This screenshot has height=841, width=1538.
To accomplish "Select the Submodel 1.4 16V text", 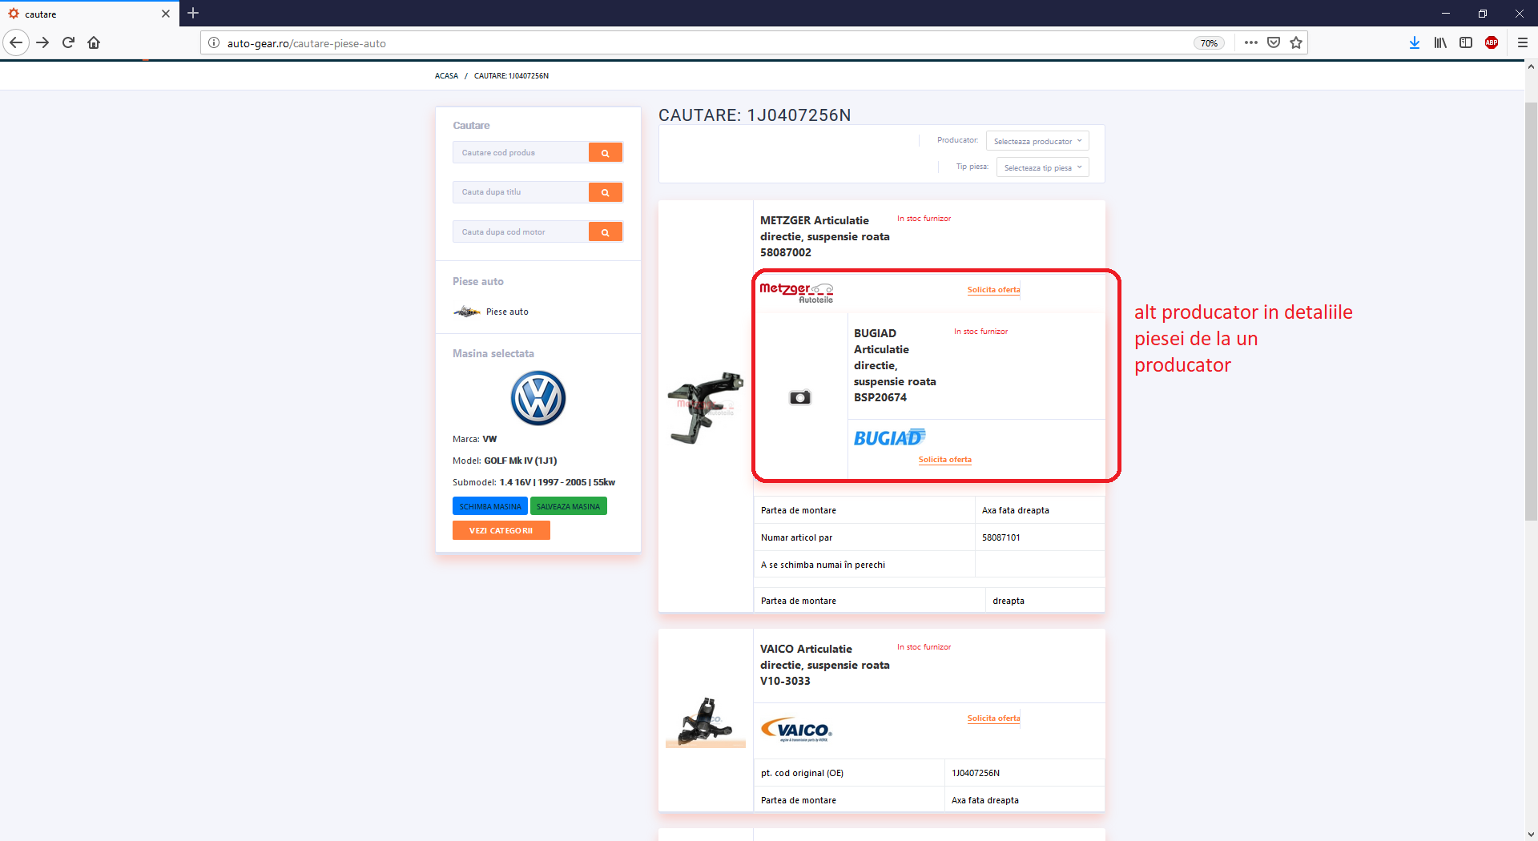I will 533,482.
